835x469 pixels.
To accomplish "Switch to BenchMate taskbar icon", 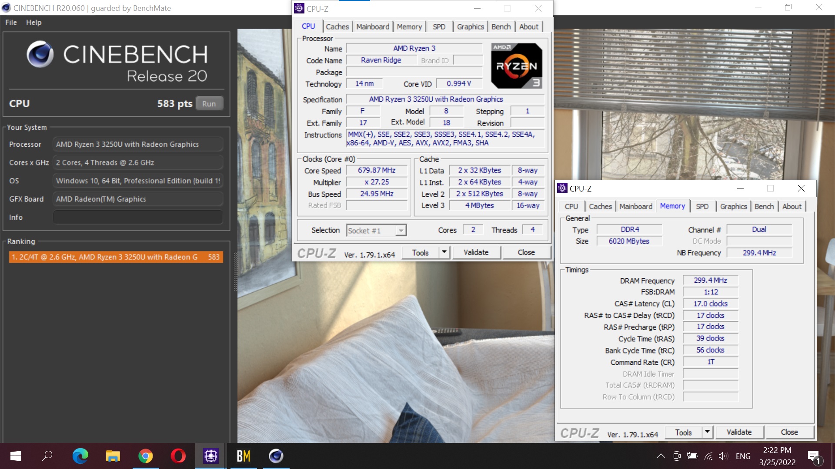I will pos(243,456).
